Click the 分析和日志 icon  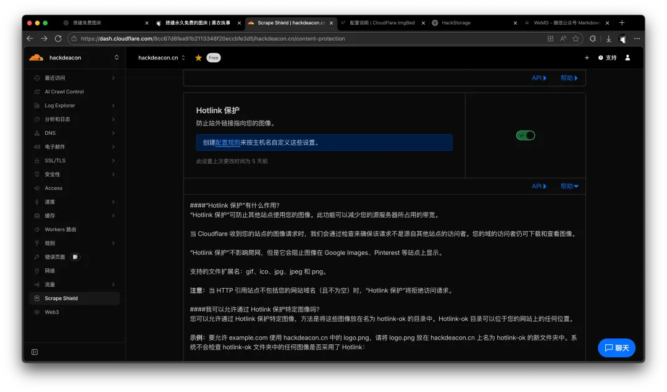coord(37,119)
